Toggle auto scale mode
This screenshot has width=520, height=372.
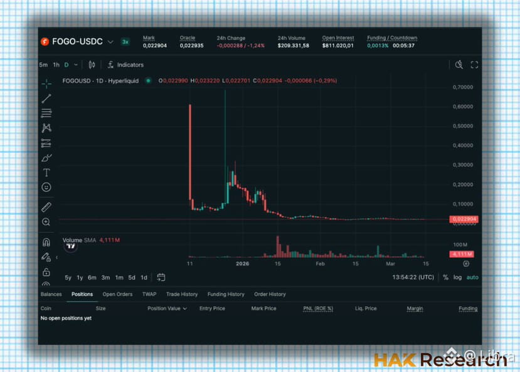pos(472,277)
